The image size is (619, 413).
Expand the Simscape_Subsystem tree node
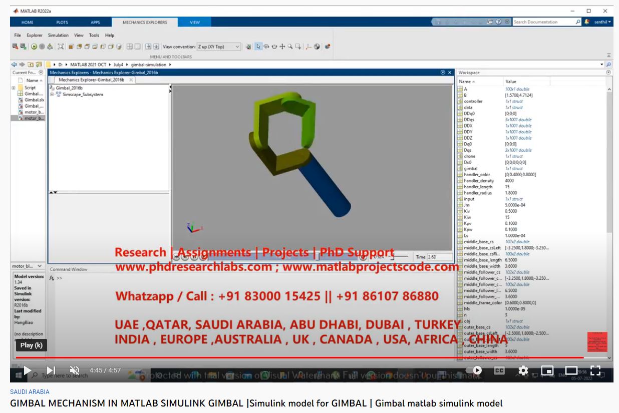(x=52, y=94)
